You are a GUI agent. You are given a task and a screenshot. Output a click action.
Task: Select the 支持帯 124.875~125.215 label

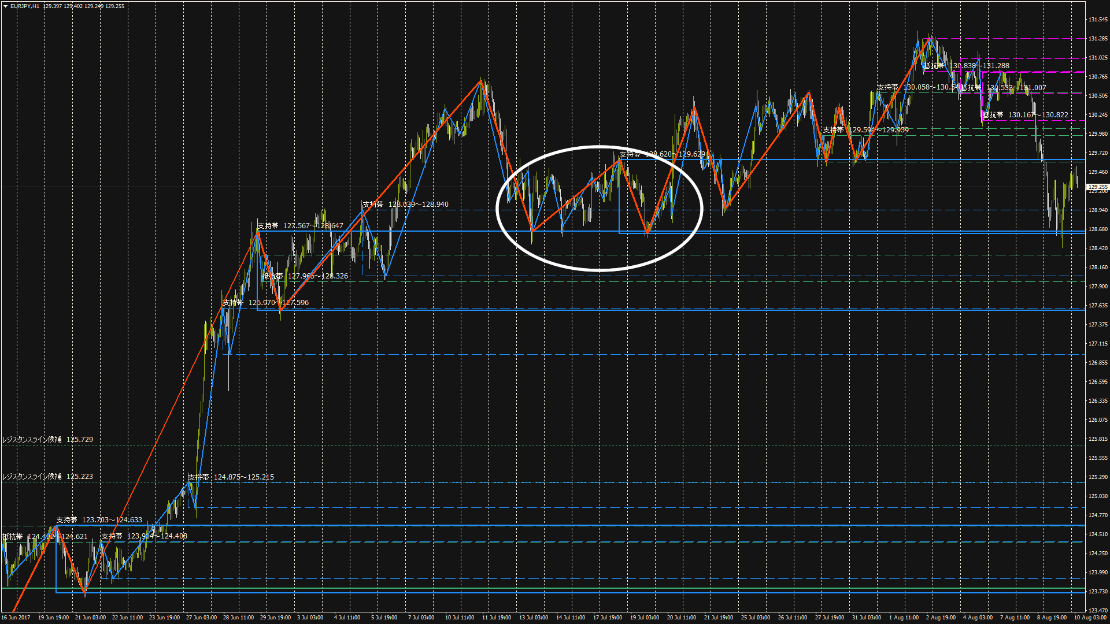231,477
